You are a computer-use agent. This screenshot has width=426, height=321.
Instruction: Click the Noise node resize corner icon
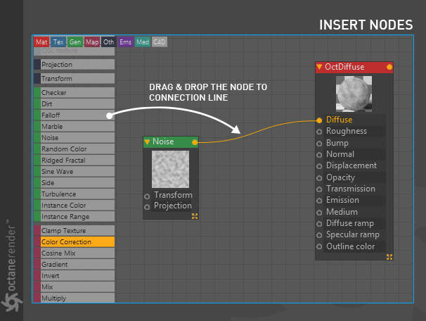click(195, 216)
